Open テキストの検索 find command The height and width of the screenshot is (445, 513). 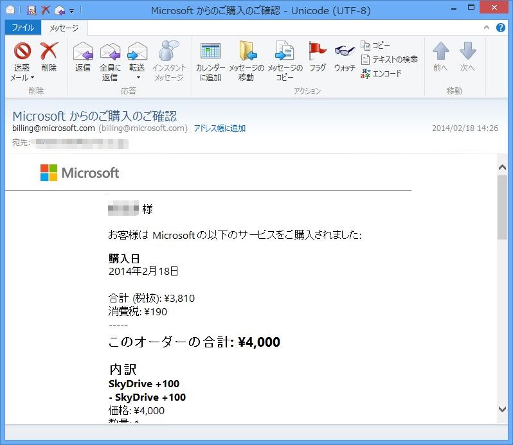click(390, 60)
